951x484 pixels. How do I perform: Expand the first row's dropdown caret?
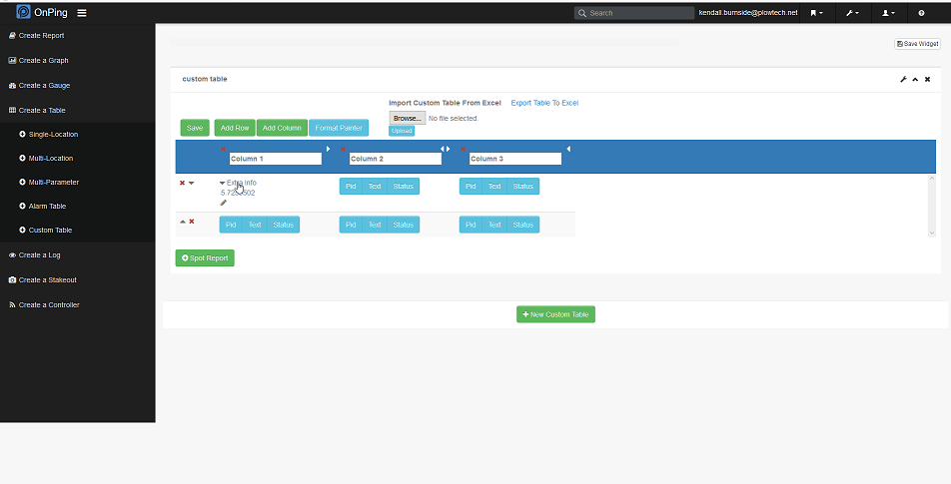(x=191, y=183)
